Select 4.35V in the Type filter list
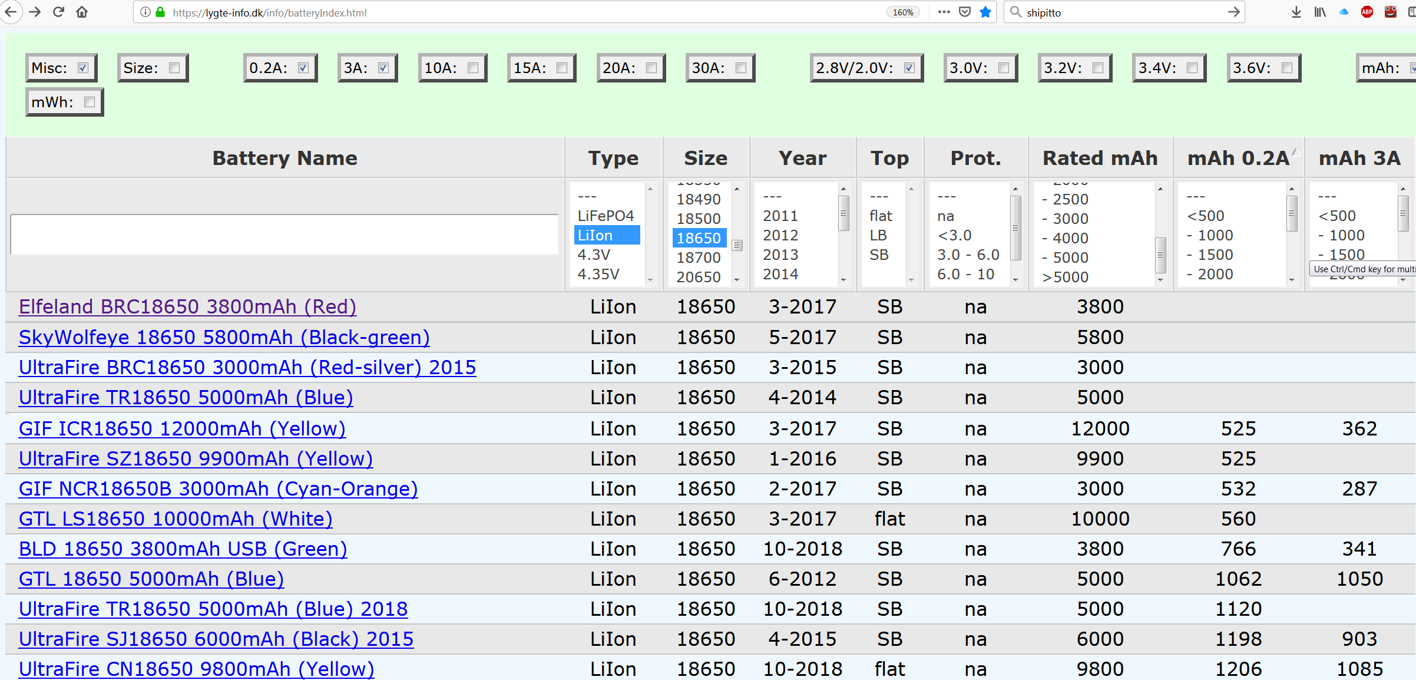Image resolution: width=1416 pixels, height=680 pixels. click(606, 274)
